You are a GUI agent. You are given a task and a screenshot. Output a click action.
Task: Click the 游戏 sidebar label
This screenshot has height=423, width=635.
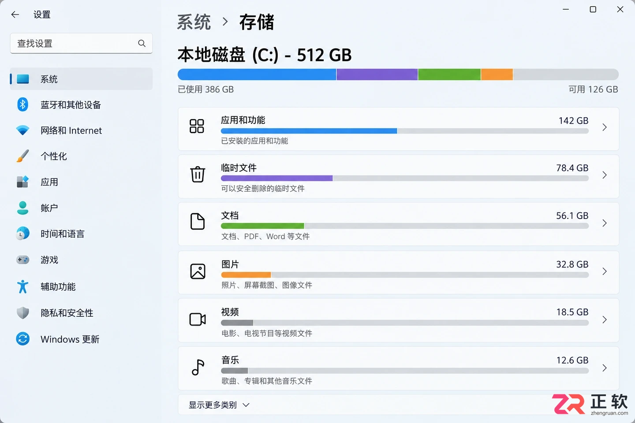click(49, 260)
